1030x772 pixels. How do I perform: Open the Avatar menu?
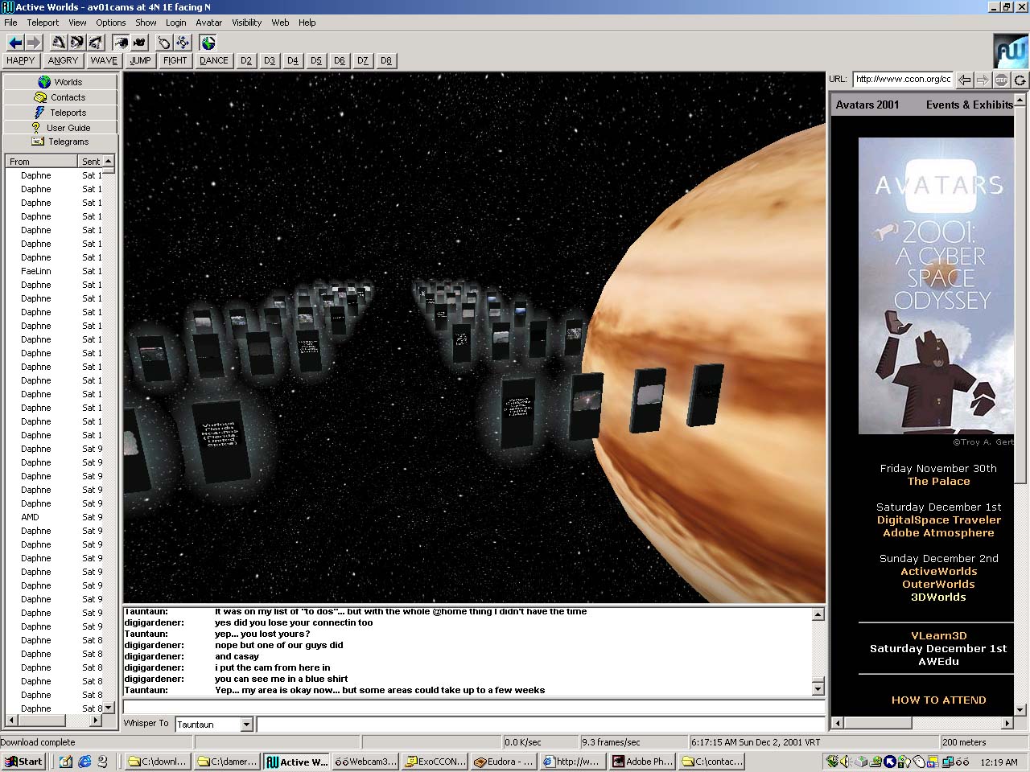coord(208,23)
